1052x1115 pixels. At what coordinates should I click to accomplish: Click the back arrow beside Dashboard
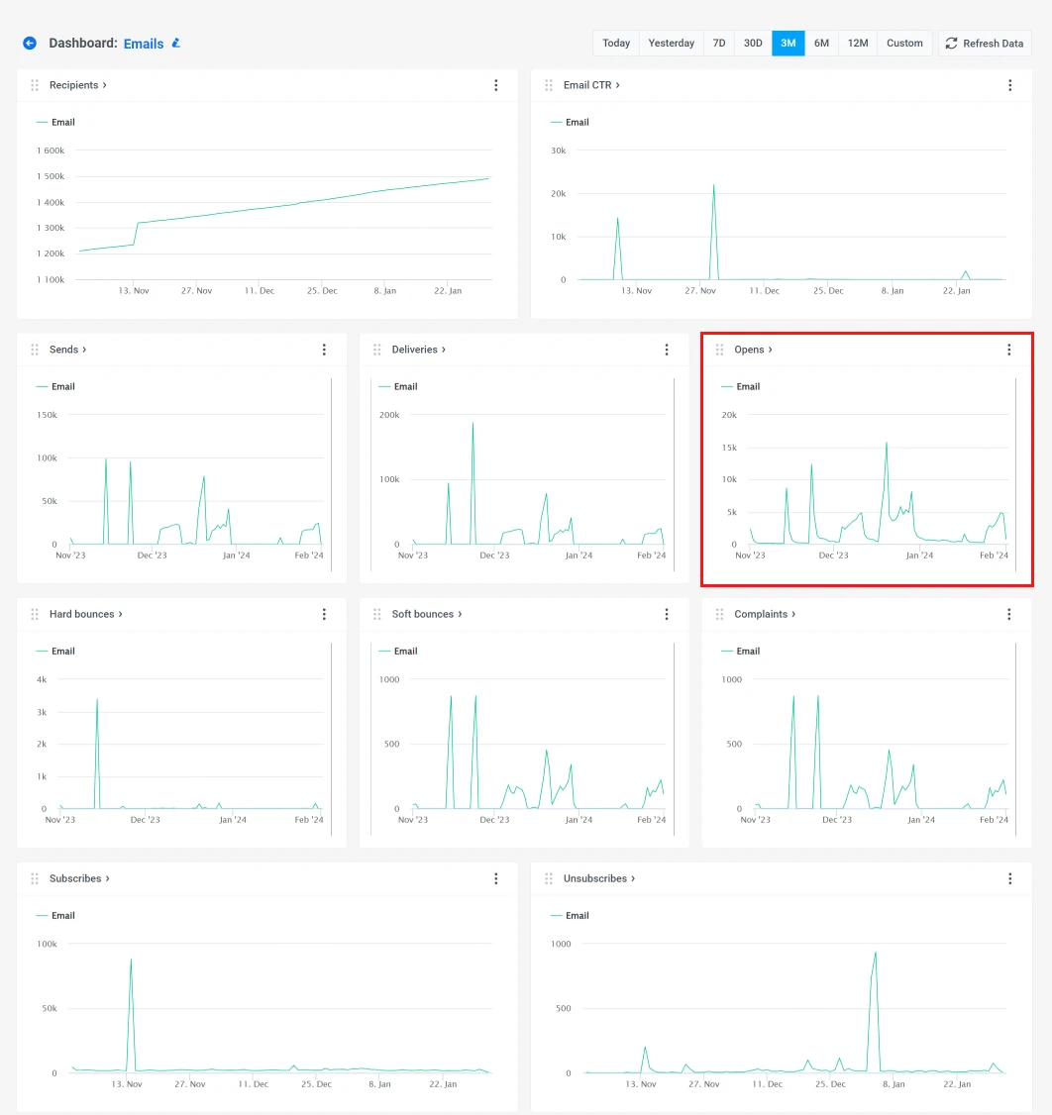click(x=30, y=43)
